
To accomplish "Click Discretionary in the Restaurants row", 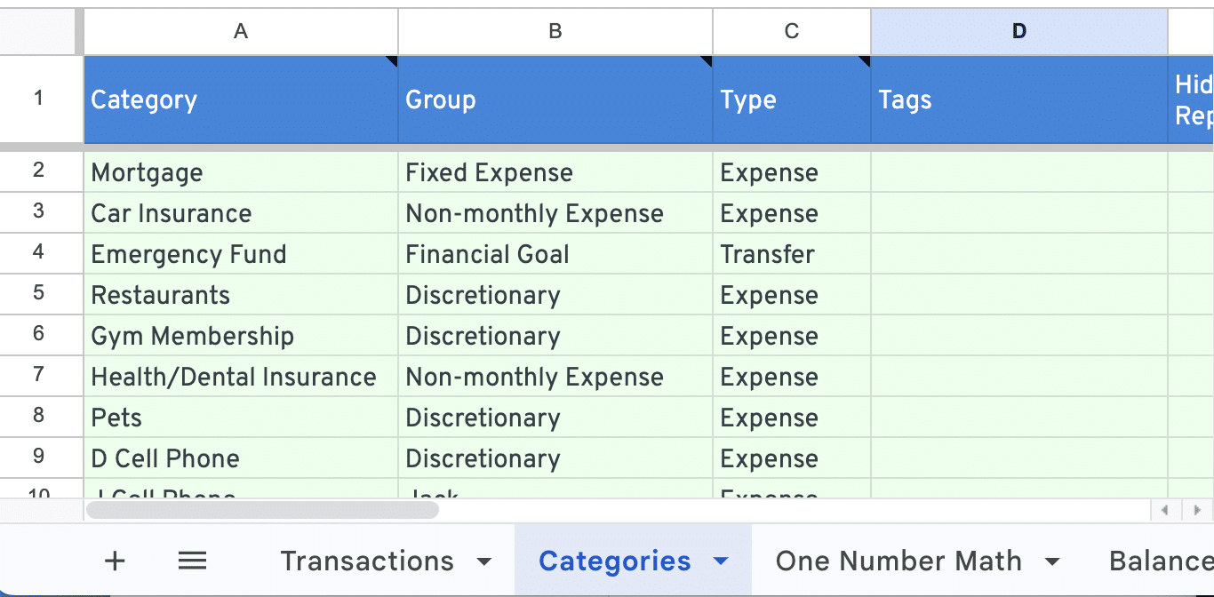I will click(x=555, y=295).
